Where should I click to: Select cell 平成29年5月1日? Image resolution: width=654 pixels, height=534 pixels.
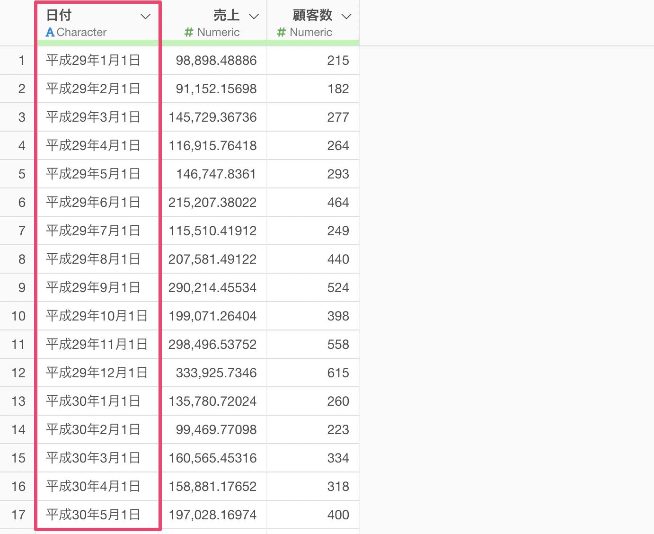[x=93, y=174]
